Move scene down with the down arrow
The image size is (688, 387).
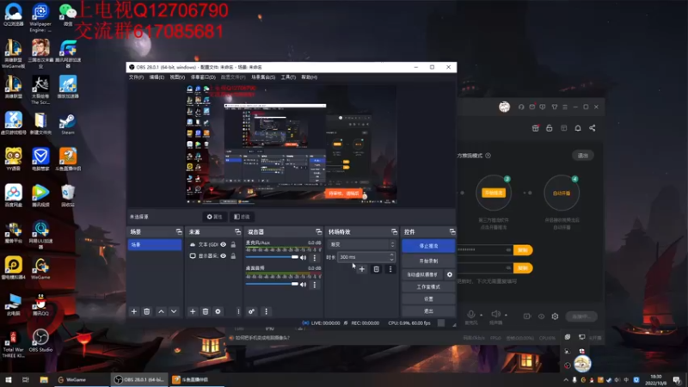[x=174, y=311]
